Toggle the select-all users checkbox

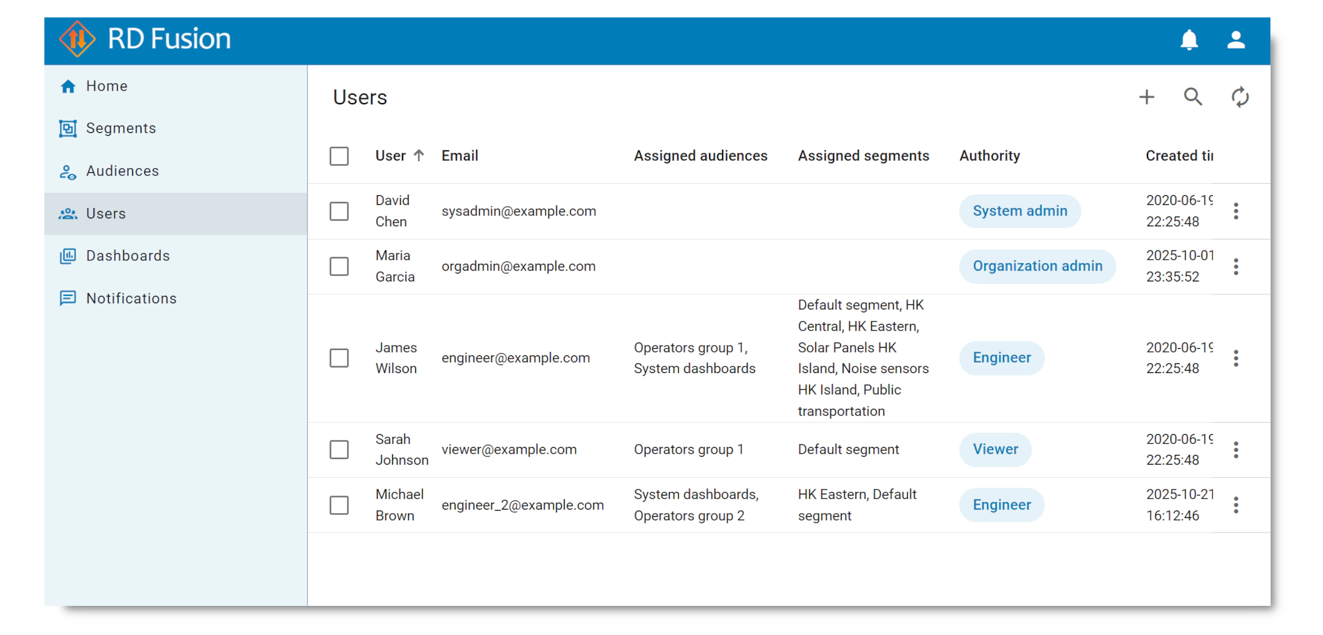pyautogui.click(x=339, y=156)
